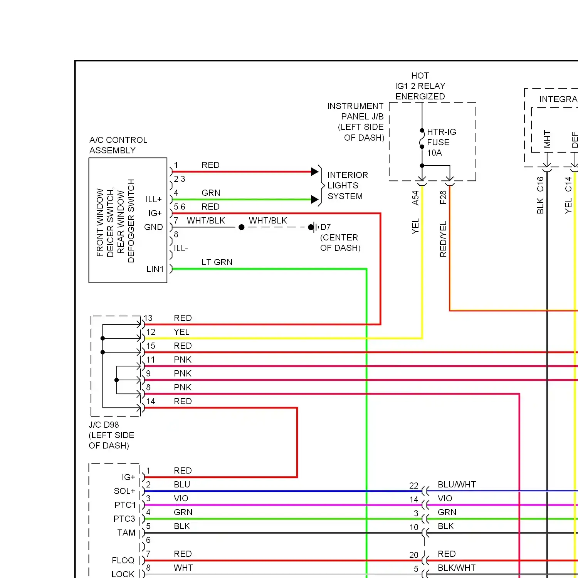Select the HOT IG1 2 RELAY ENERGIZED text
The width and height of the screenshot is (578, 578).
point(420,86)
